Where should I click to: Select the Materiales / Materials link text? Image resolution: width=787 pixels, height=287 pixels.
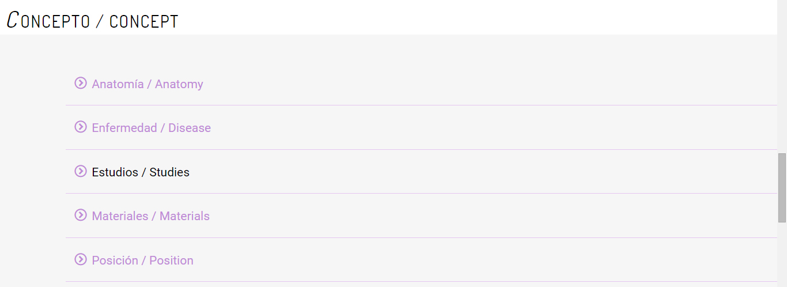click(x=150, y=216)
